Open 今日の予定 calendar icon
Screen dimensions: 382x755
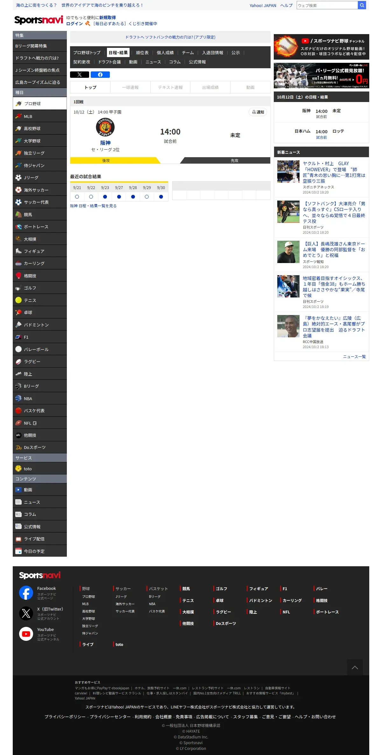(x=18, y=551)
